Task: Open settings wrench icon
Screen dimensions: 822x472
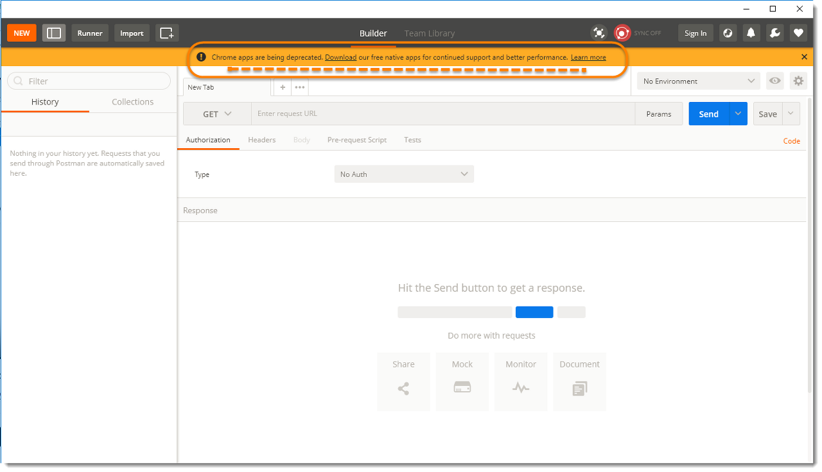Action: coord(775,33)
